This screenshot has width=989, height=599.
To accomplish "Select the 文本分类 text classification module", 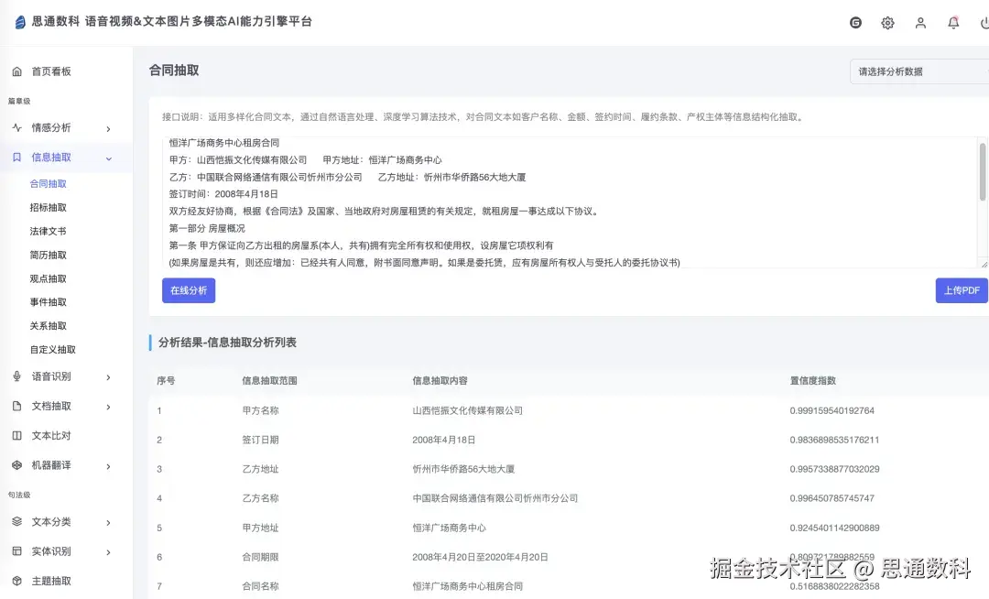I will click(x=55, y=522).
